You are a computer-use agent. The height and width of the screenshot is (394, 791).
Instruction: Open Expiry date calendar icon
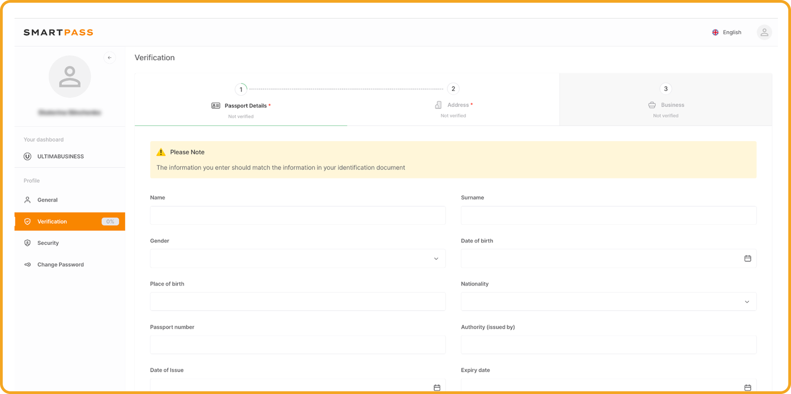[747, 387]
